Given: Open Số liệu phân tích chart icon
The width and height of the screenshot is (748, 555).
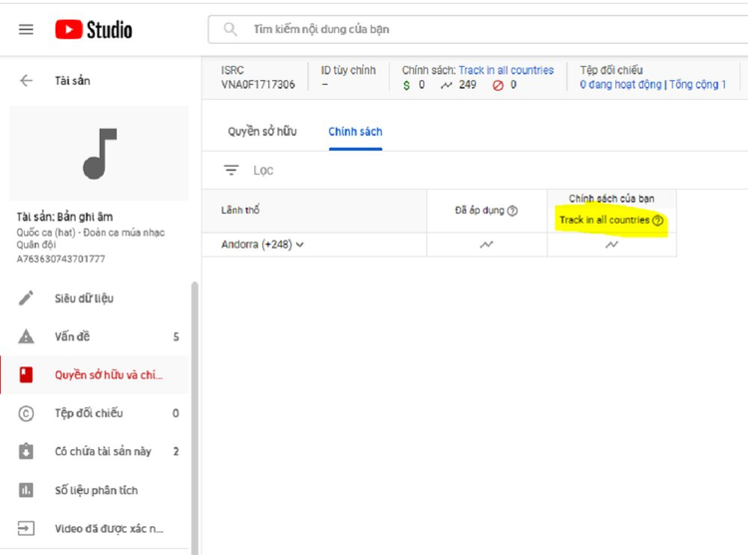Looking at the screenshot, I should (27, 490).
